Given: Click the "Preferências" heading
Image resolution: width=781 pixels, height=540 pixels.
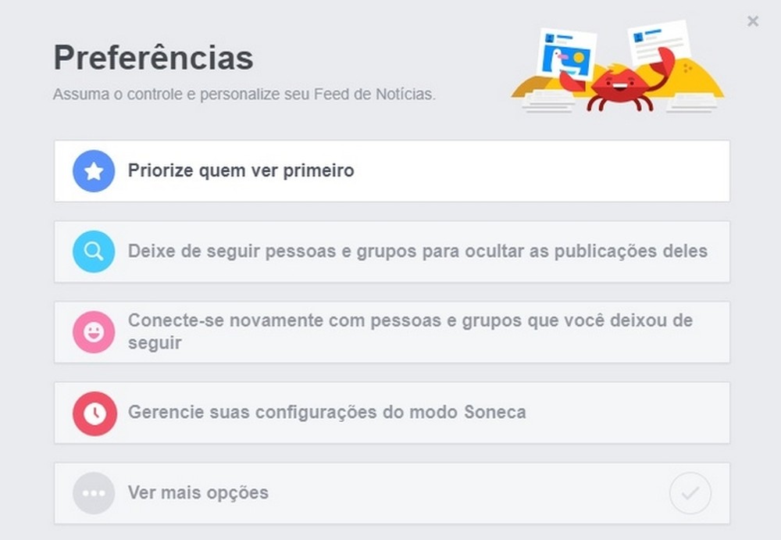Looking at the screenshot, I should 153,59.
